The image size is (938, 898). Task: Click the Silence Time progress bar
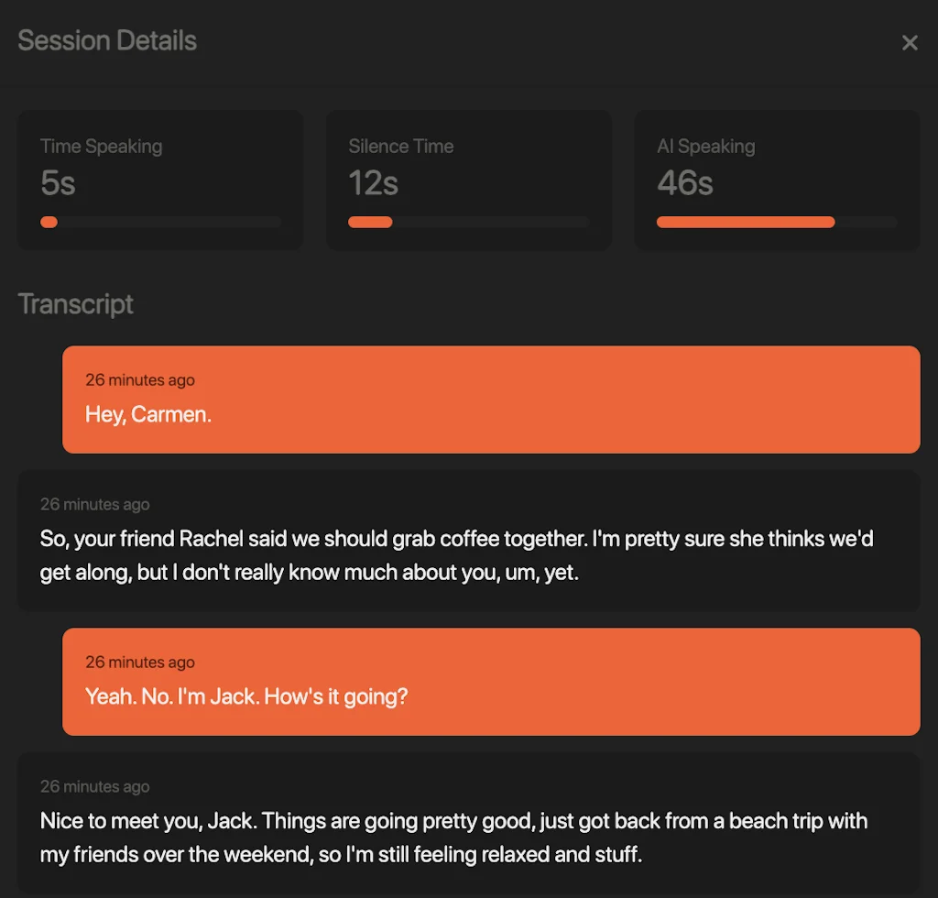point(468,222)
